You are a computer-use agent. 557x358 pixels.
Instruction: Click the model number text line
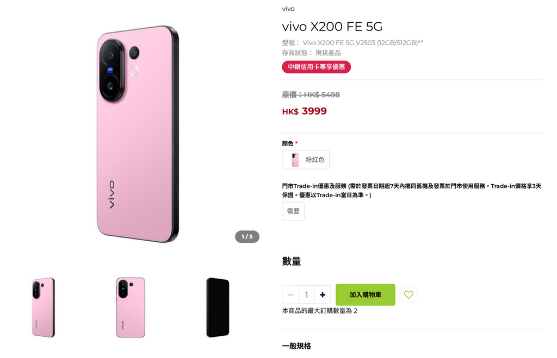[x=352, y=43]
